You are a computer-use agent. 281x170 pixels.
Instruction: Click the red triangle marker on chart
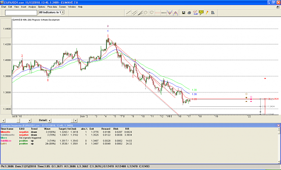coord(265,78)
